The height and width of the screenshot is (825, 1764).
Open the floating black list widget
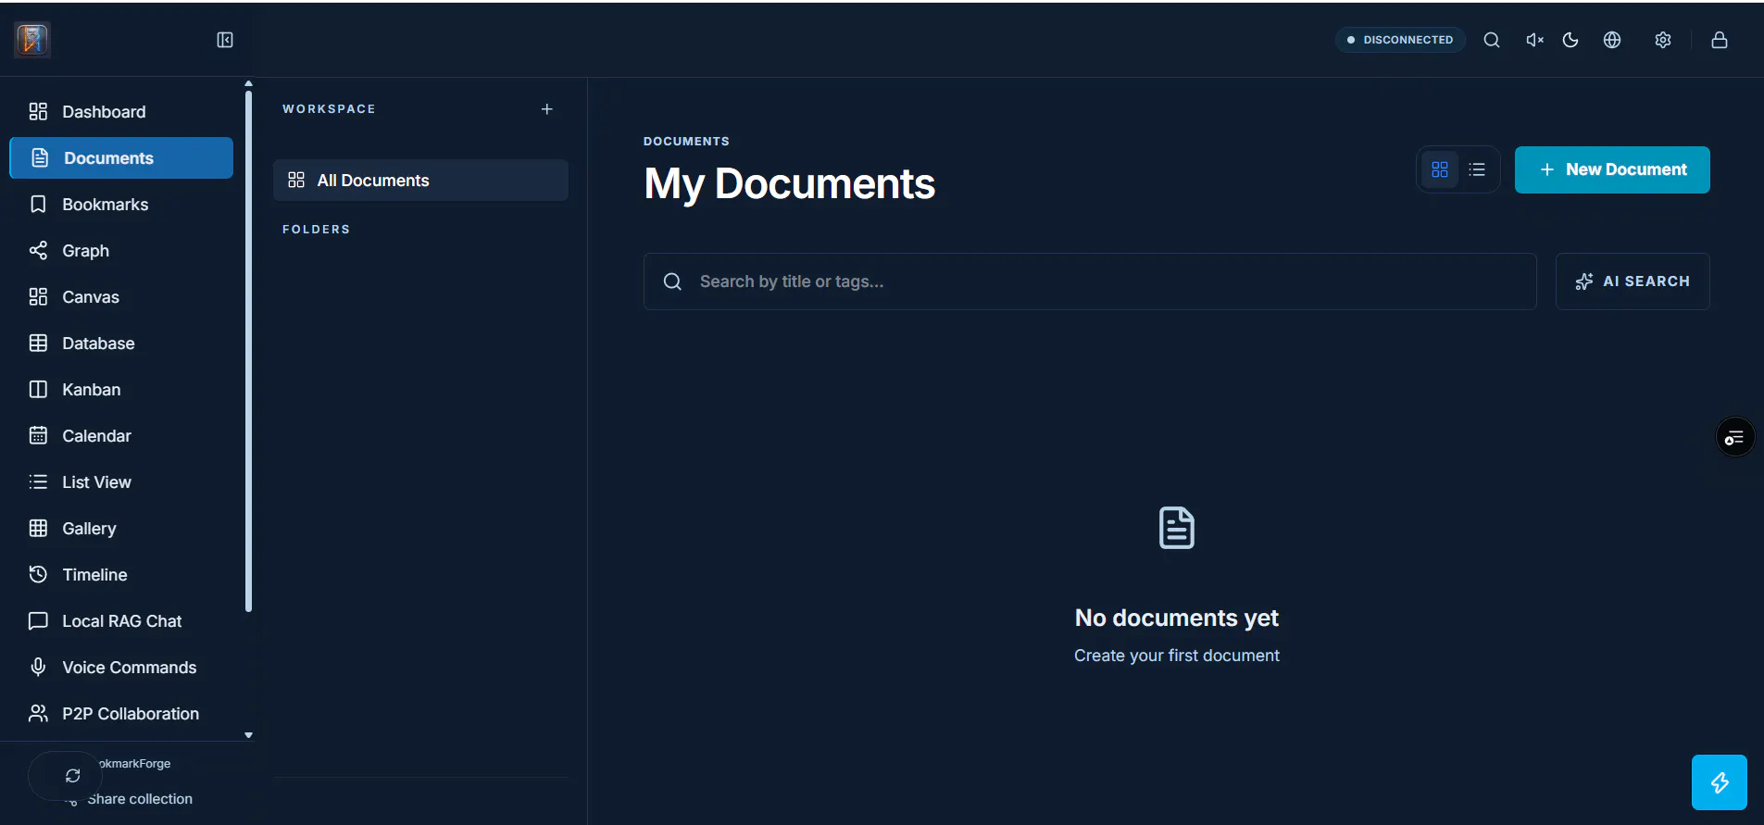pyautogui.click(x=1735, y=437)
